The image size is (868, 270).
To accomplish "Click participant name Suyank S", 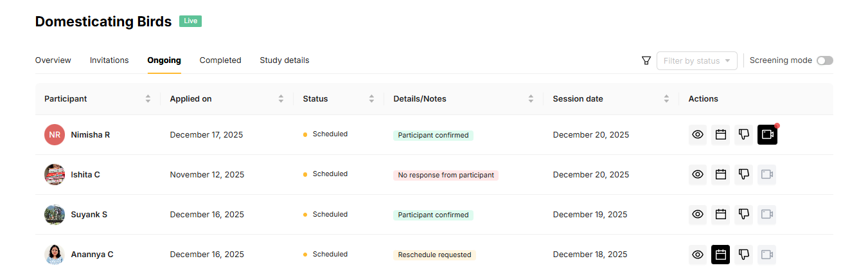I will 89,215.
